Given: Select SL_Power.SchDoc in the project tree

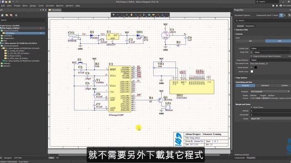Looking at the screenshot, I should click(14, 56).
